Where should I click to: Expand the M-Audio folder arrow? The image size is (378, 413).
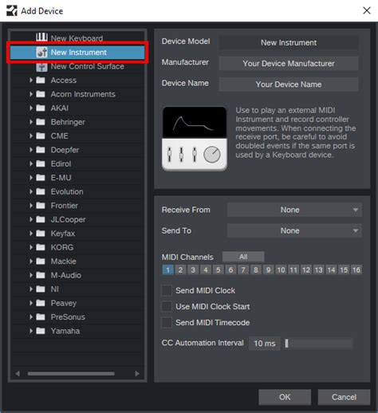[x=31, y=275]
